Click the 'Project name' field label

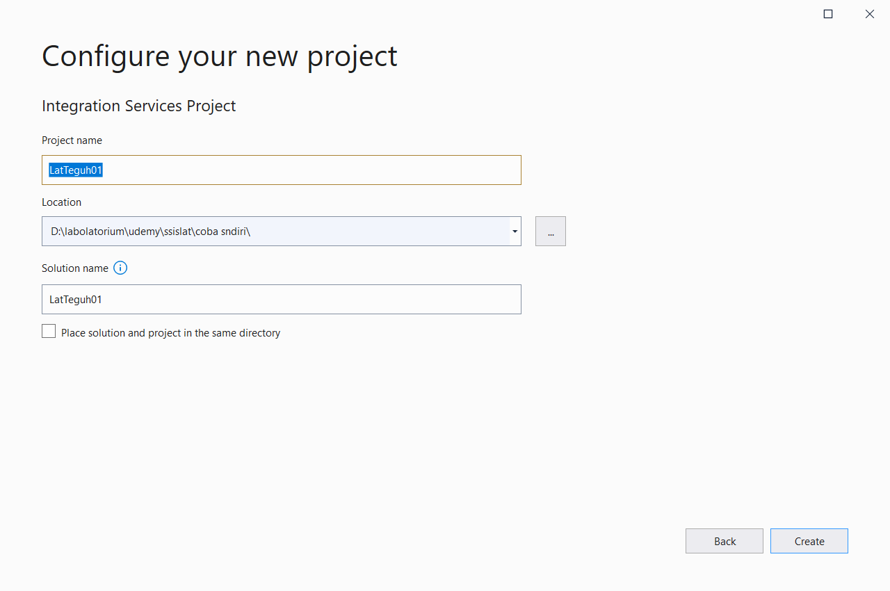tap(72, 140)
